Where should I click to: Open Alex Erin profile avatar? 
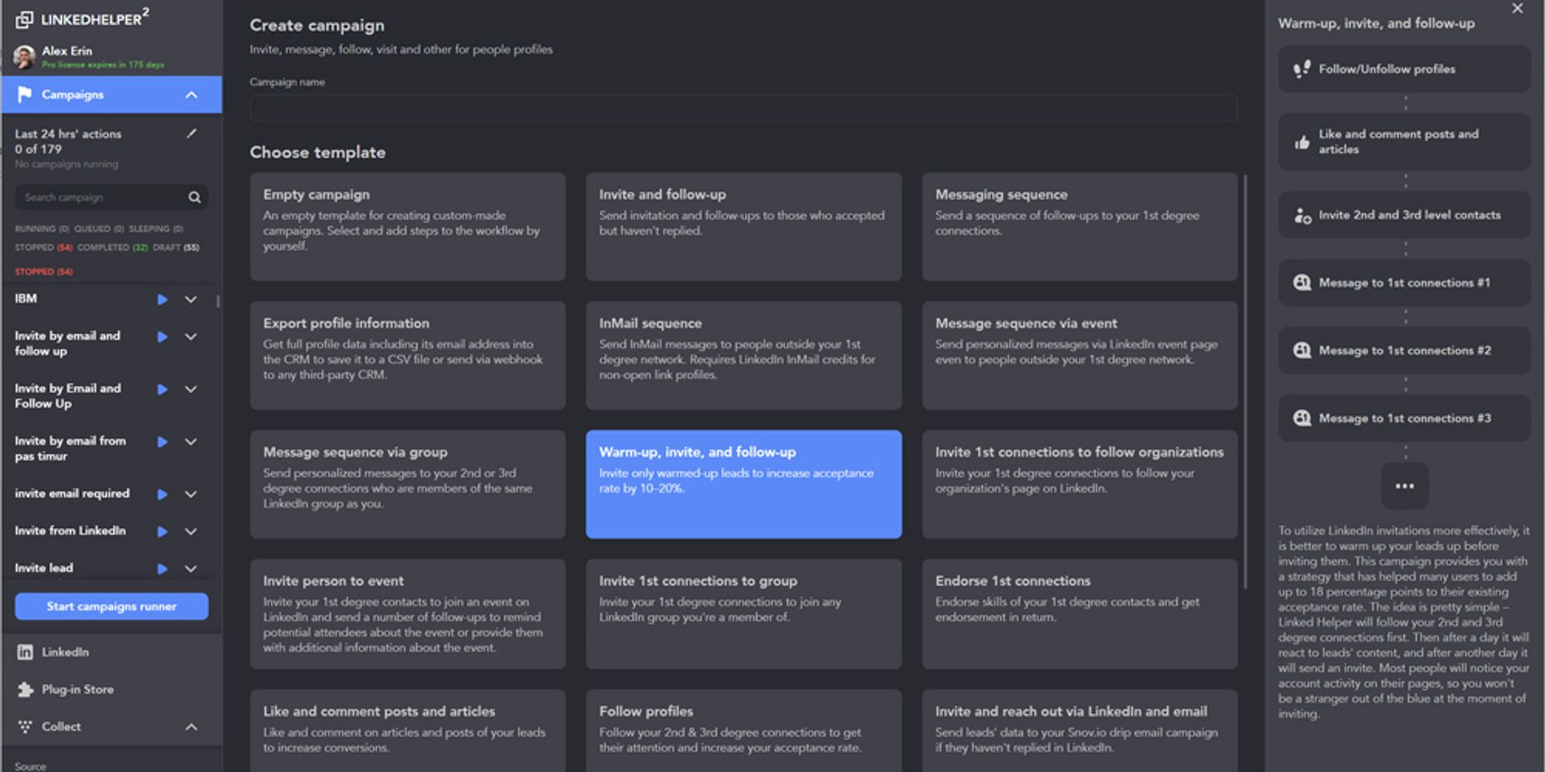[25, 56]
